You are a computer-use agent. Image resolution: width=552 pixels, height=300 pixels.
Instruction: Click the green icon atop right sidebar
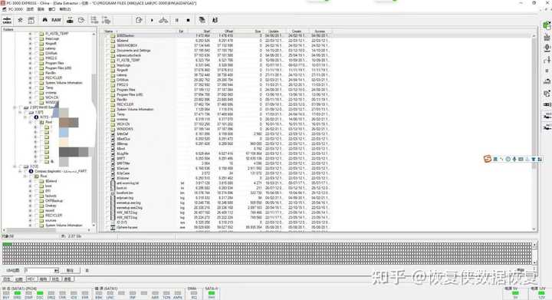point(547,25)
